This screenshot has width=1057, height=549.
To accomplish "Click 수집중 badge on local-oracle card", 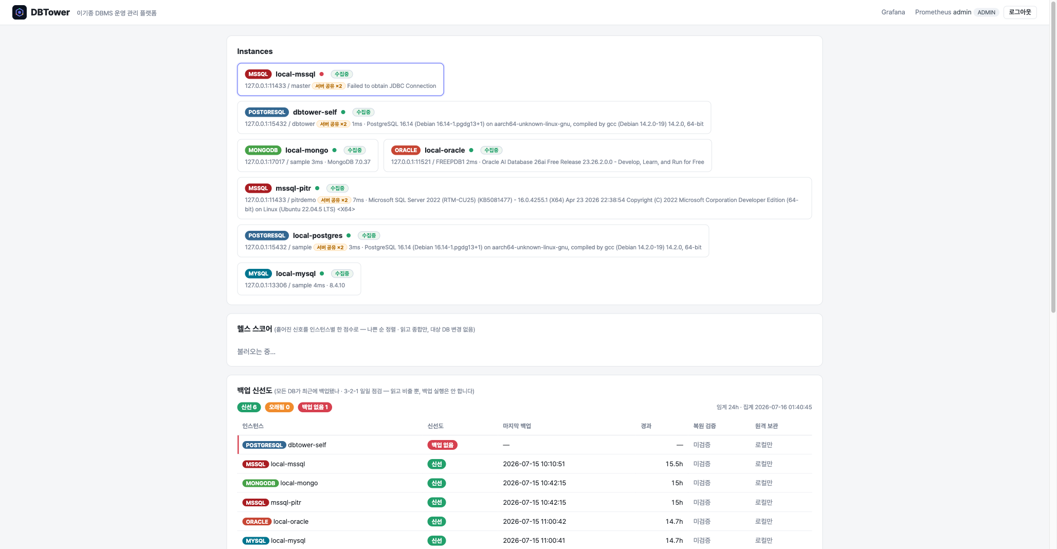I will pos(491,150).
